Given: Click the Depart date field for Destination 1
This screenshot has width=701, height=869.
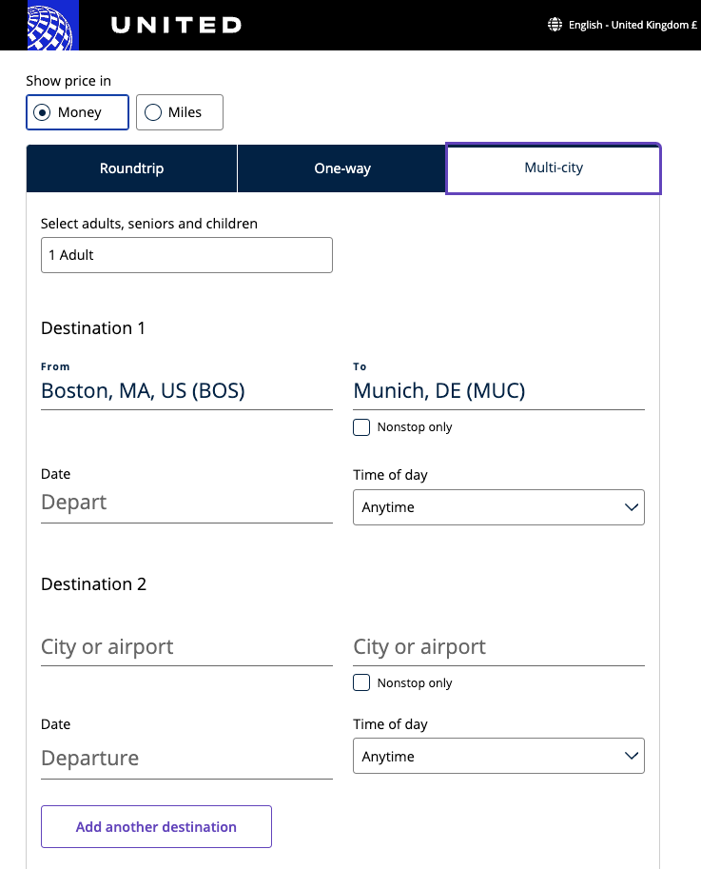Looking at the screenshot, I should (x=186, y=502).
